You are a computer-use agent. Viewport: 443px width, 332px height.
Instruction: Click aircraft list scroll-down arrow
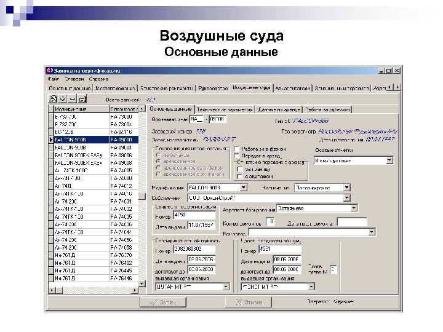[x=142, y=283]
